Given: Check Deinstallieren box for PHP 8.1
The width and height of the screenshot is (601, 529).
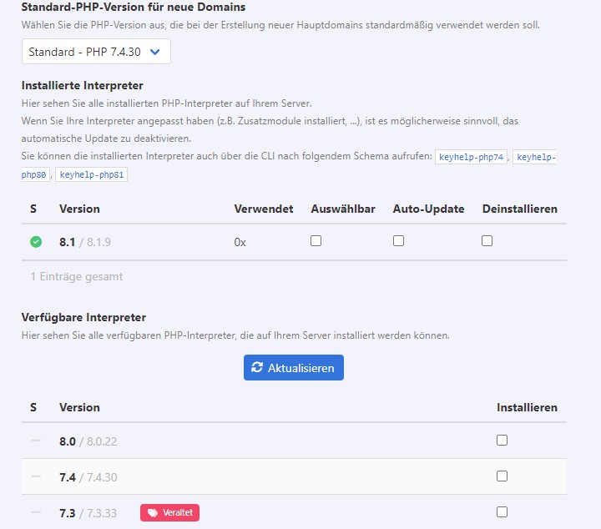Looking at the screenshot, I should (x=487, y=241).
